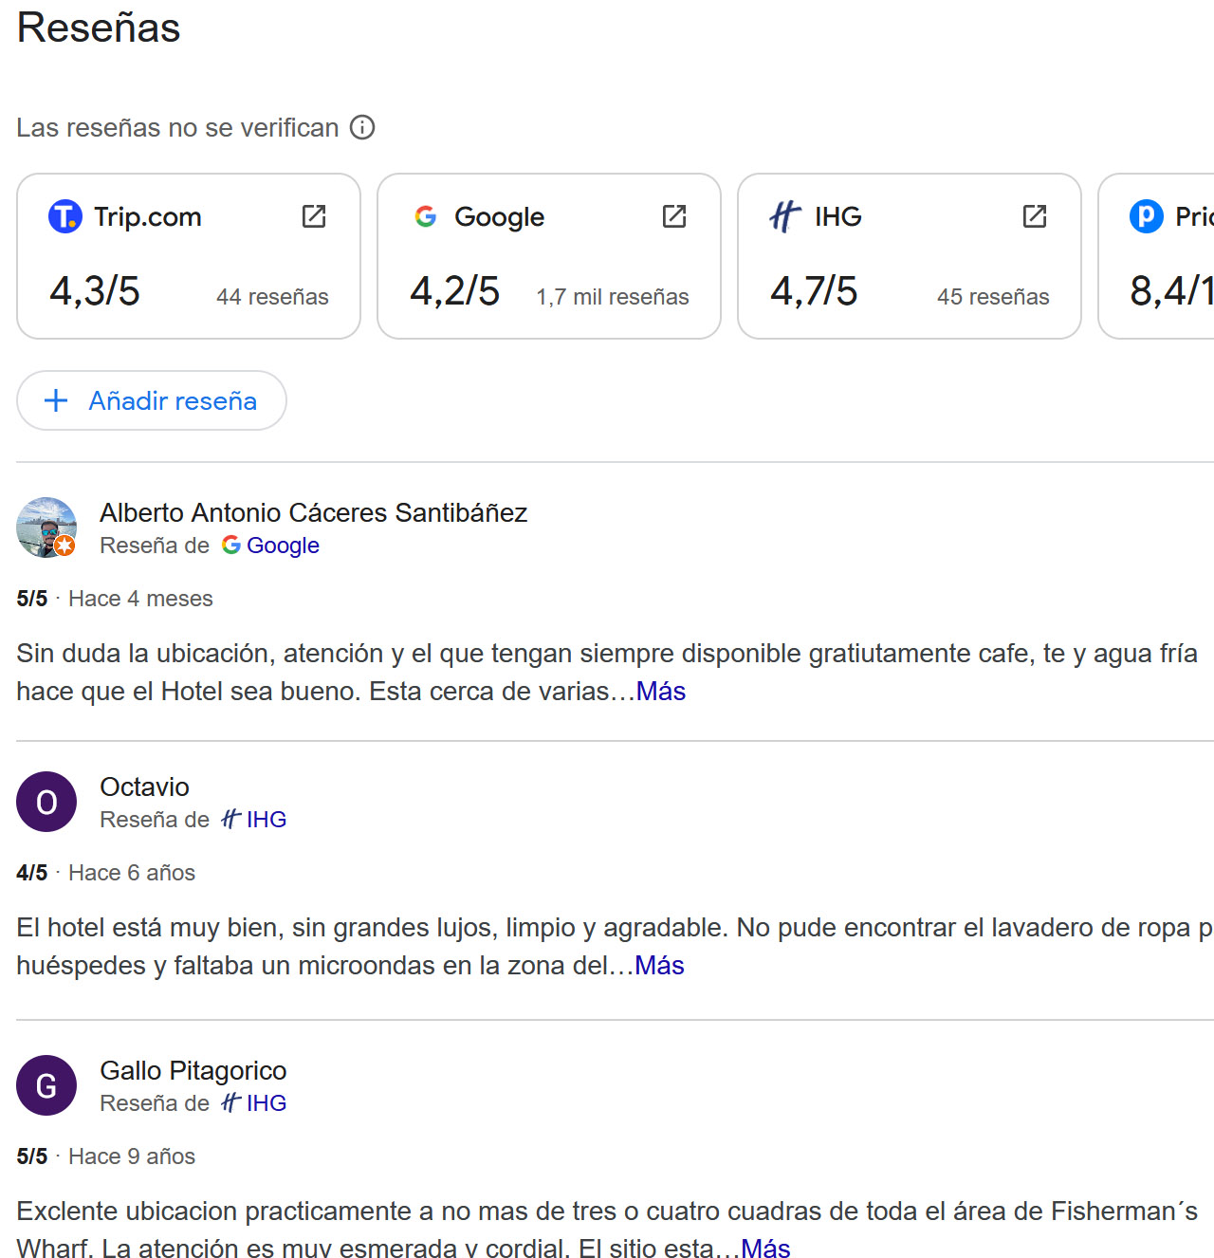
Task: Click the Google logo in rating card
Action: 426,216
